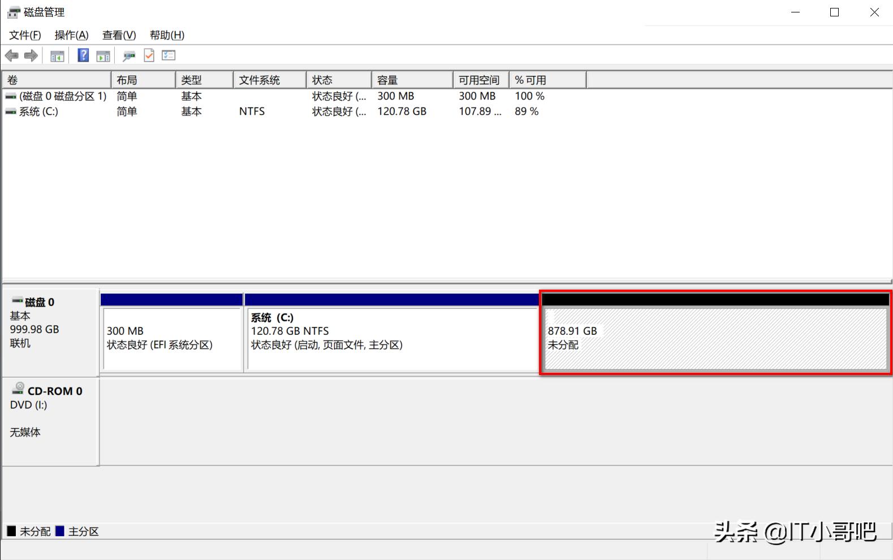The width and height of the screenshot is (893, 560).
Task: Sort by the 文件系统 column header
Action: (270, 80)
